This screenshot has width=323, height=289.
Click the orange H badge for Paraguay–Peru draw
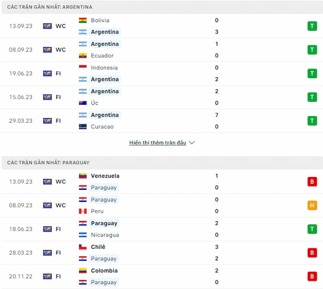pyautogui.click(x=312, y=205)
